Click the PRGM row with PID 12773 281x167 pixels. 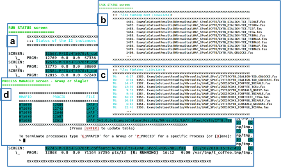pos(61,66)
